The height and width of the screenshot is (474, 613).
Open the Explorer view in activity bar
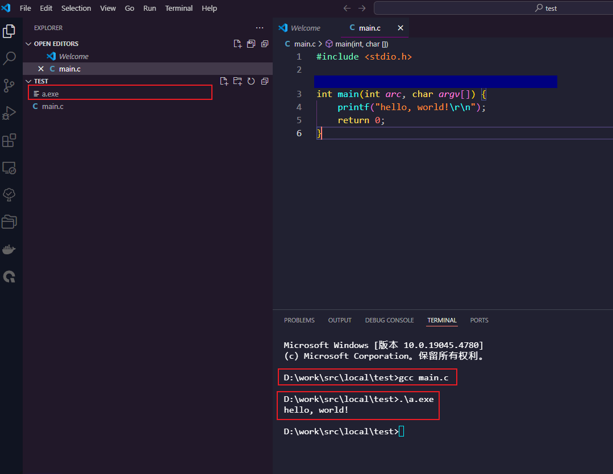click(9, 31)
